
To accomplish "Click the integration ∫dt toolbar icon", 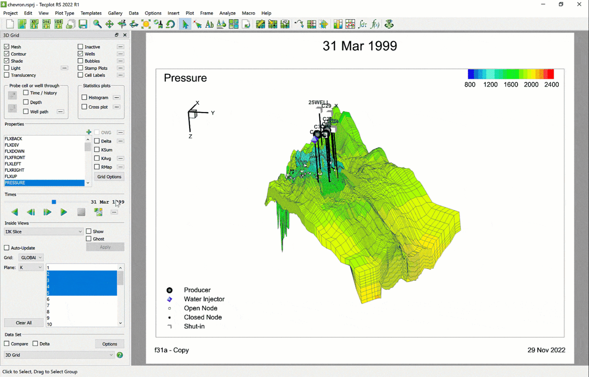I will pyautogui.click(x=363, y=24).
